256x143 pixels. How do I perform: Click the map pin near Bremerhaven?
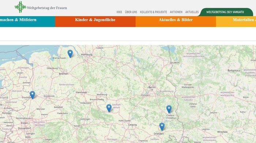[x=70, y=54]
